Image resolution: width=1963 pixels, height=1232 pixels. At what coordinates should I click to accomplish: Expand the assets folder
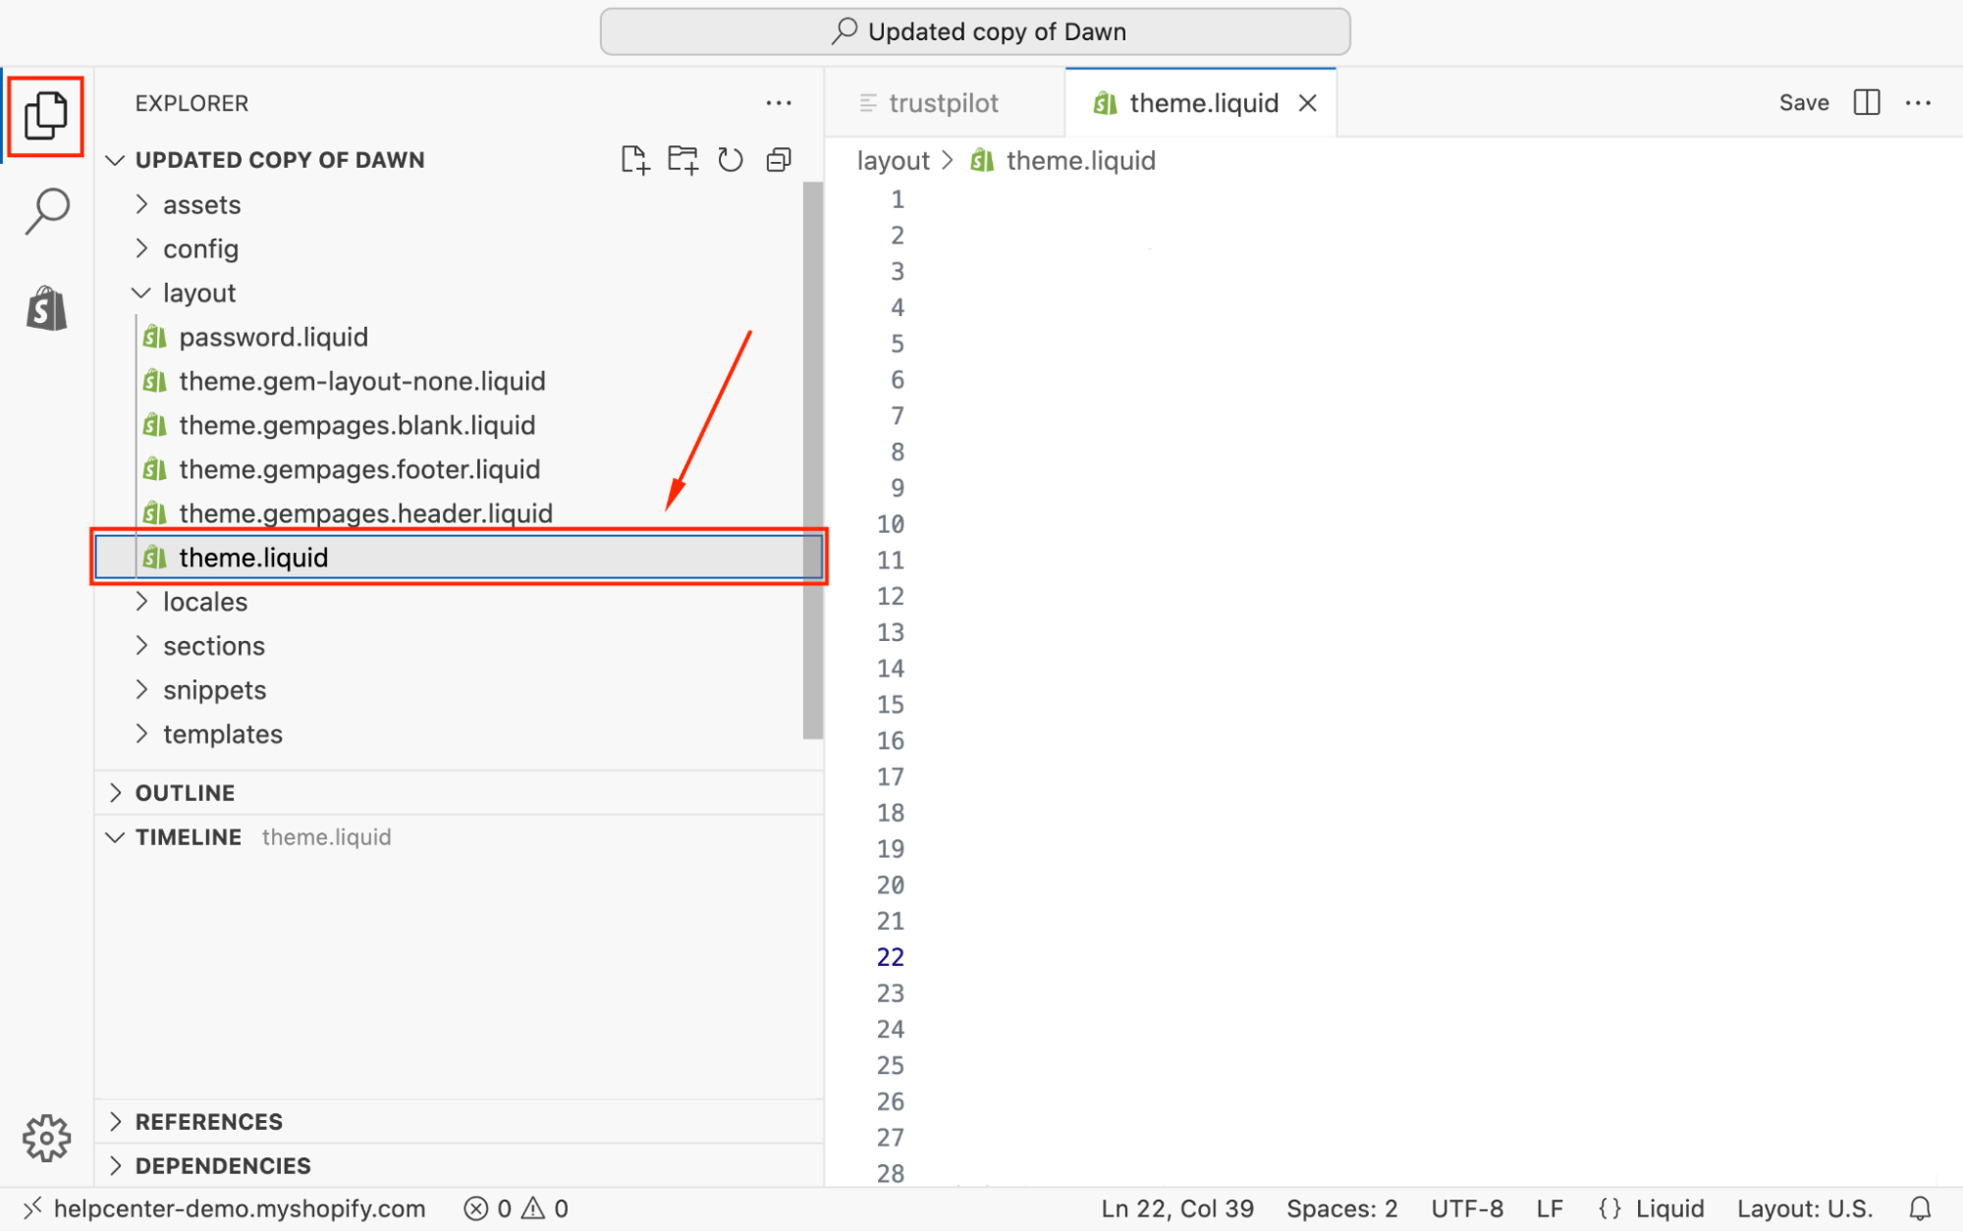(201, 204)
